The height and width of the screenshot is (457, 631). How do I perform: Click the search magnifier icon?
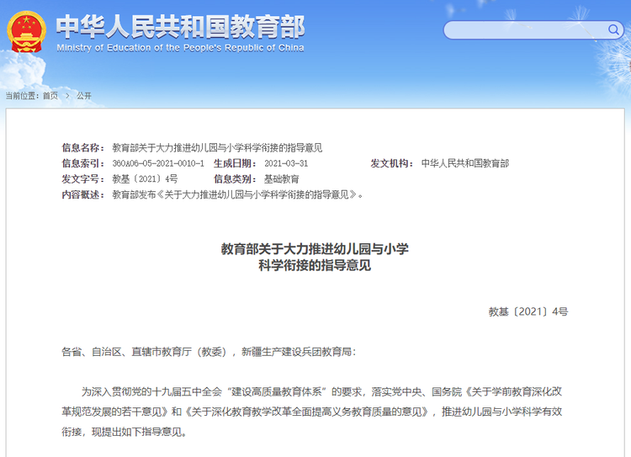pyautogui.click(x=613, y=29)
